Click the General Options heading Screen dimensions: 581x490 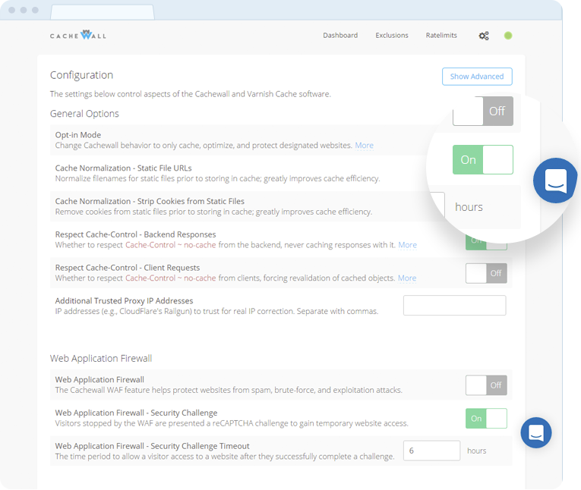[84, 114]
